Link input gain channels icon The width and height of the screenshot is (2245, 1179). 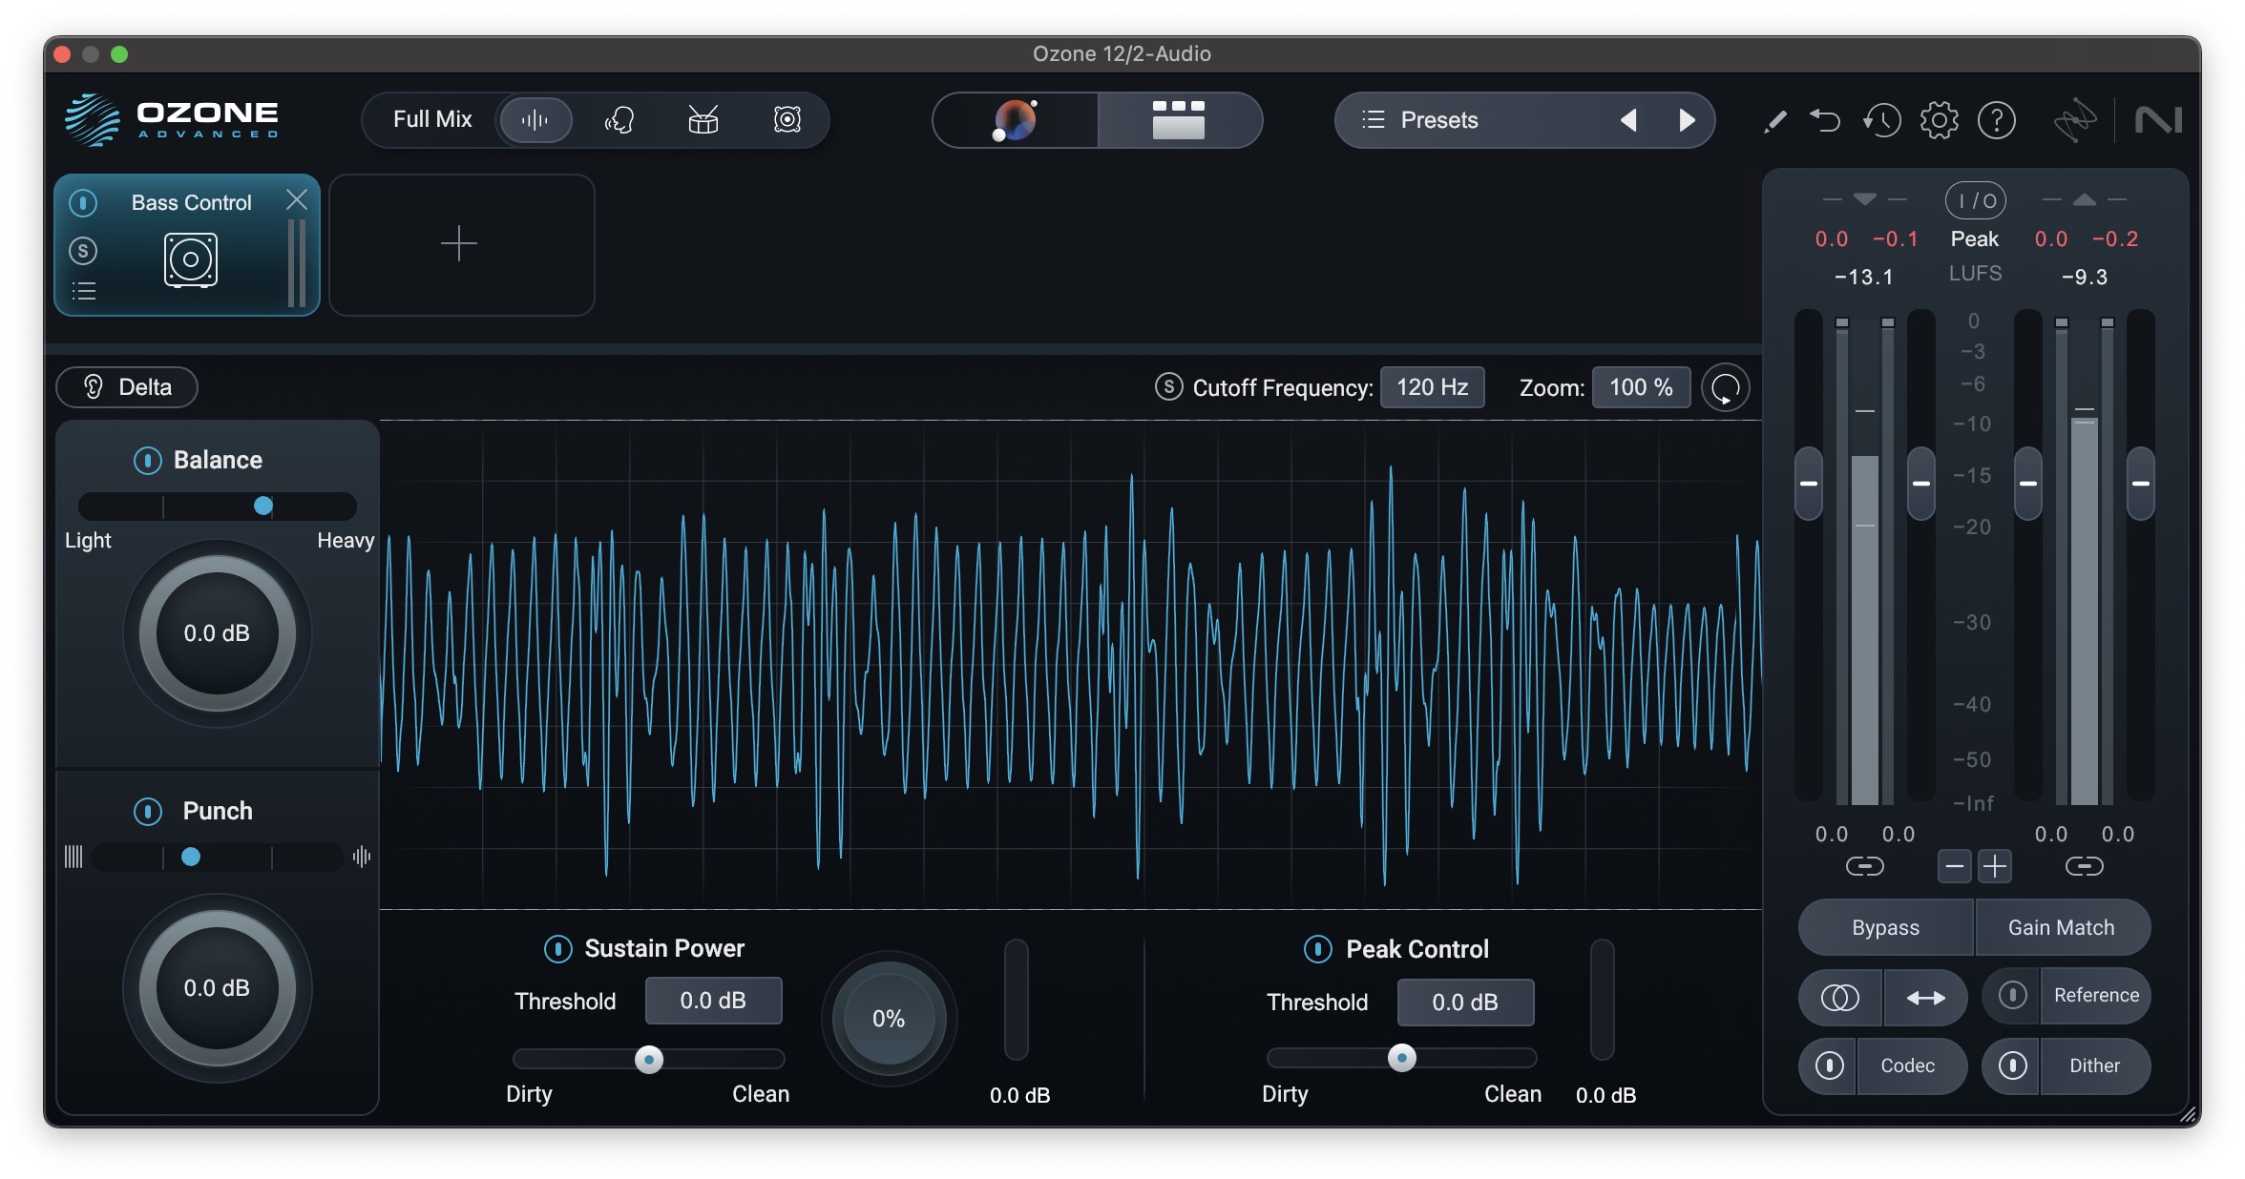(x=1864, y=866)
